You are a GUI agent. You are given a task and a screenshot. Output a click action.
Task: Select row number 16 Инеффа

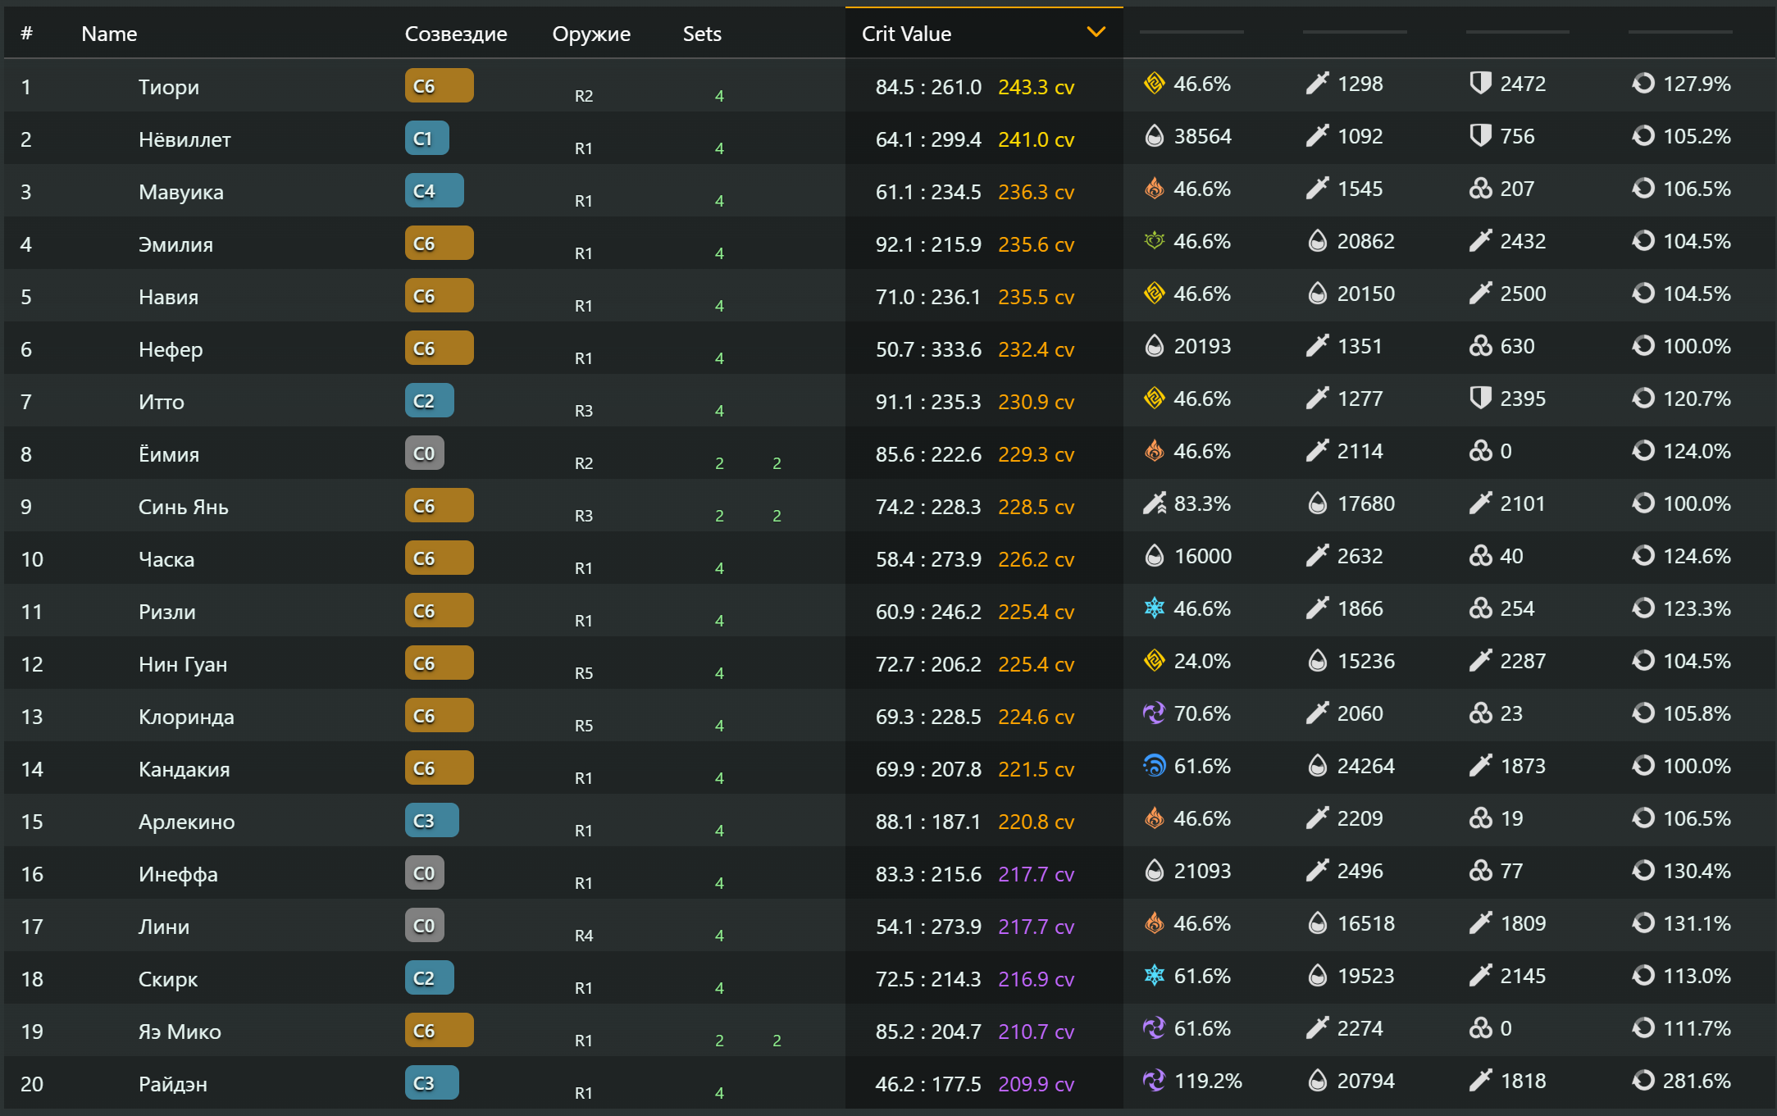tap(32, 874)
